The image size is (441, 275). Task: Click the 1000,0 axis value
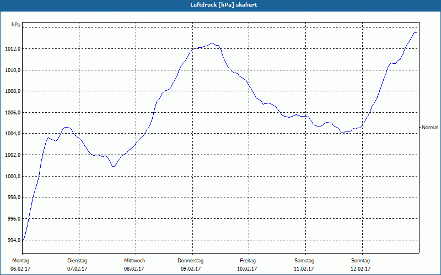(13, 177)
